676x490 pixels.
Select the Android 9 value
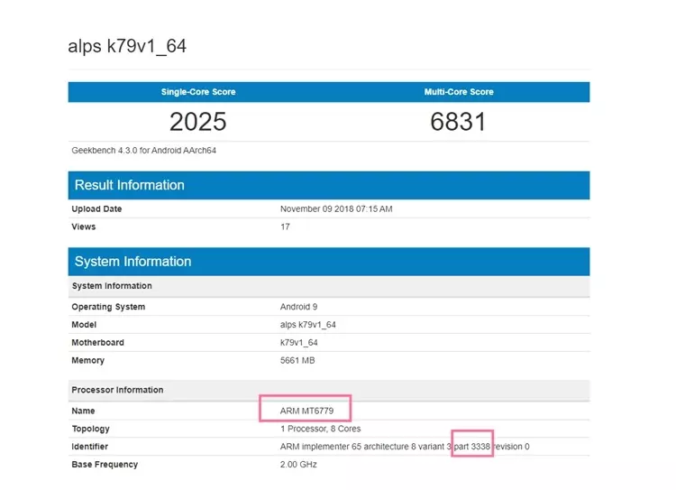click(298, 307)
